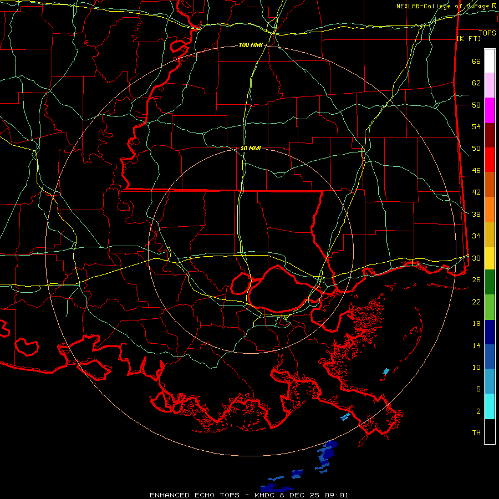Select the bright red legend swatch

pyautogui.click(x=490, y=160)
